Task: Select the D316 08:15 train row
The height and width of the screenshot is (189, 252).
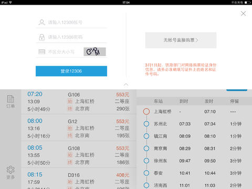Action: (79, 178)
